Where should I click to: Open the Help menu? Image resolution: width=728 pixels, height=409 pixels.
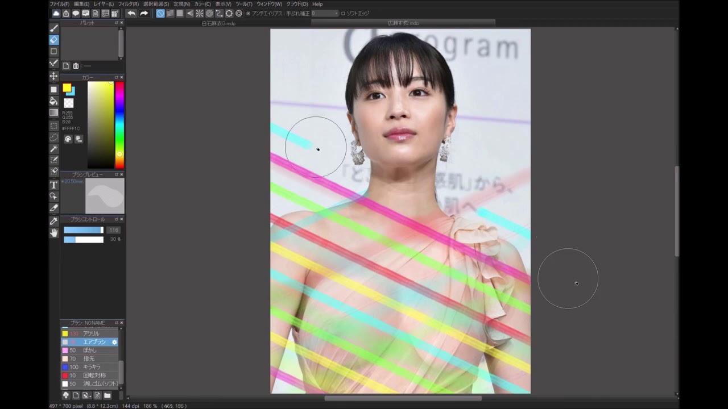pos(317,4)
